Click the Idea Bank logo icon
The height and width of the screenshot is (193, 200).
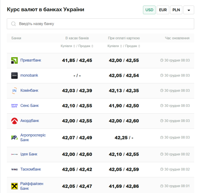coord(15,154)
